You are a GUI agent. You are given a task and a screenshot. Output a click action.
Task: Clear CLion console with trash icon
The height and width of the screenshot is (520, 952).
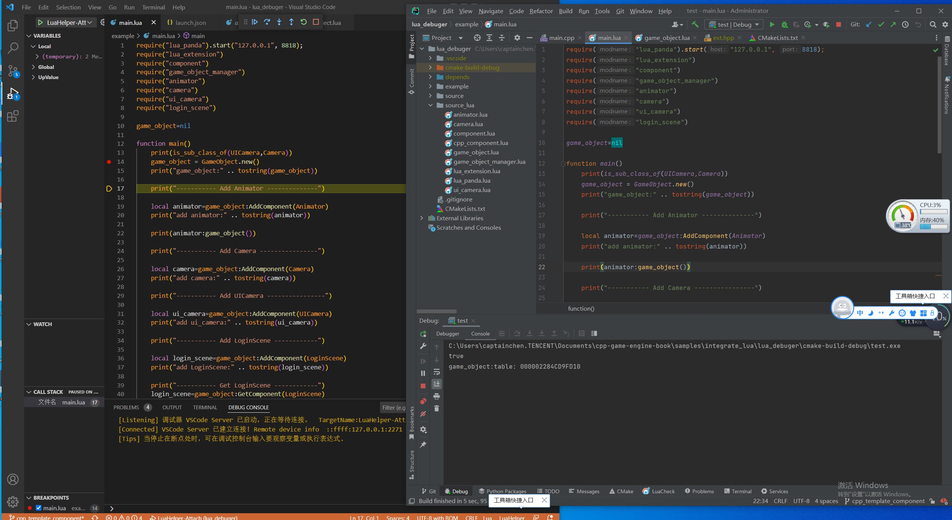pyautogui.click(x=437, y=408)
